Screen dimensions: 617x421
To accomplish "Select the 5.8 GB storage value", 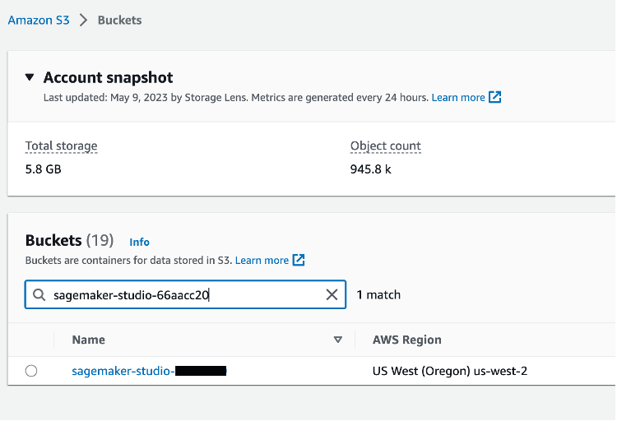I will click(44, 169).
